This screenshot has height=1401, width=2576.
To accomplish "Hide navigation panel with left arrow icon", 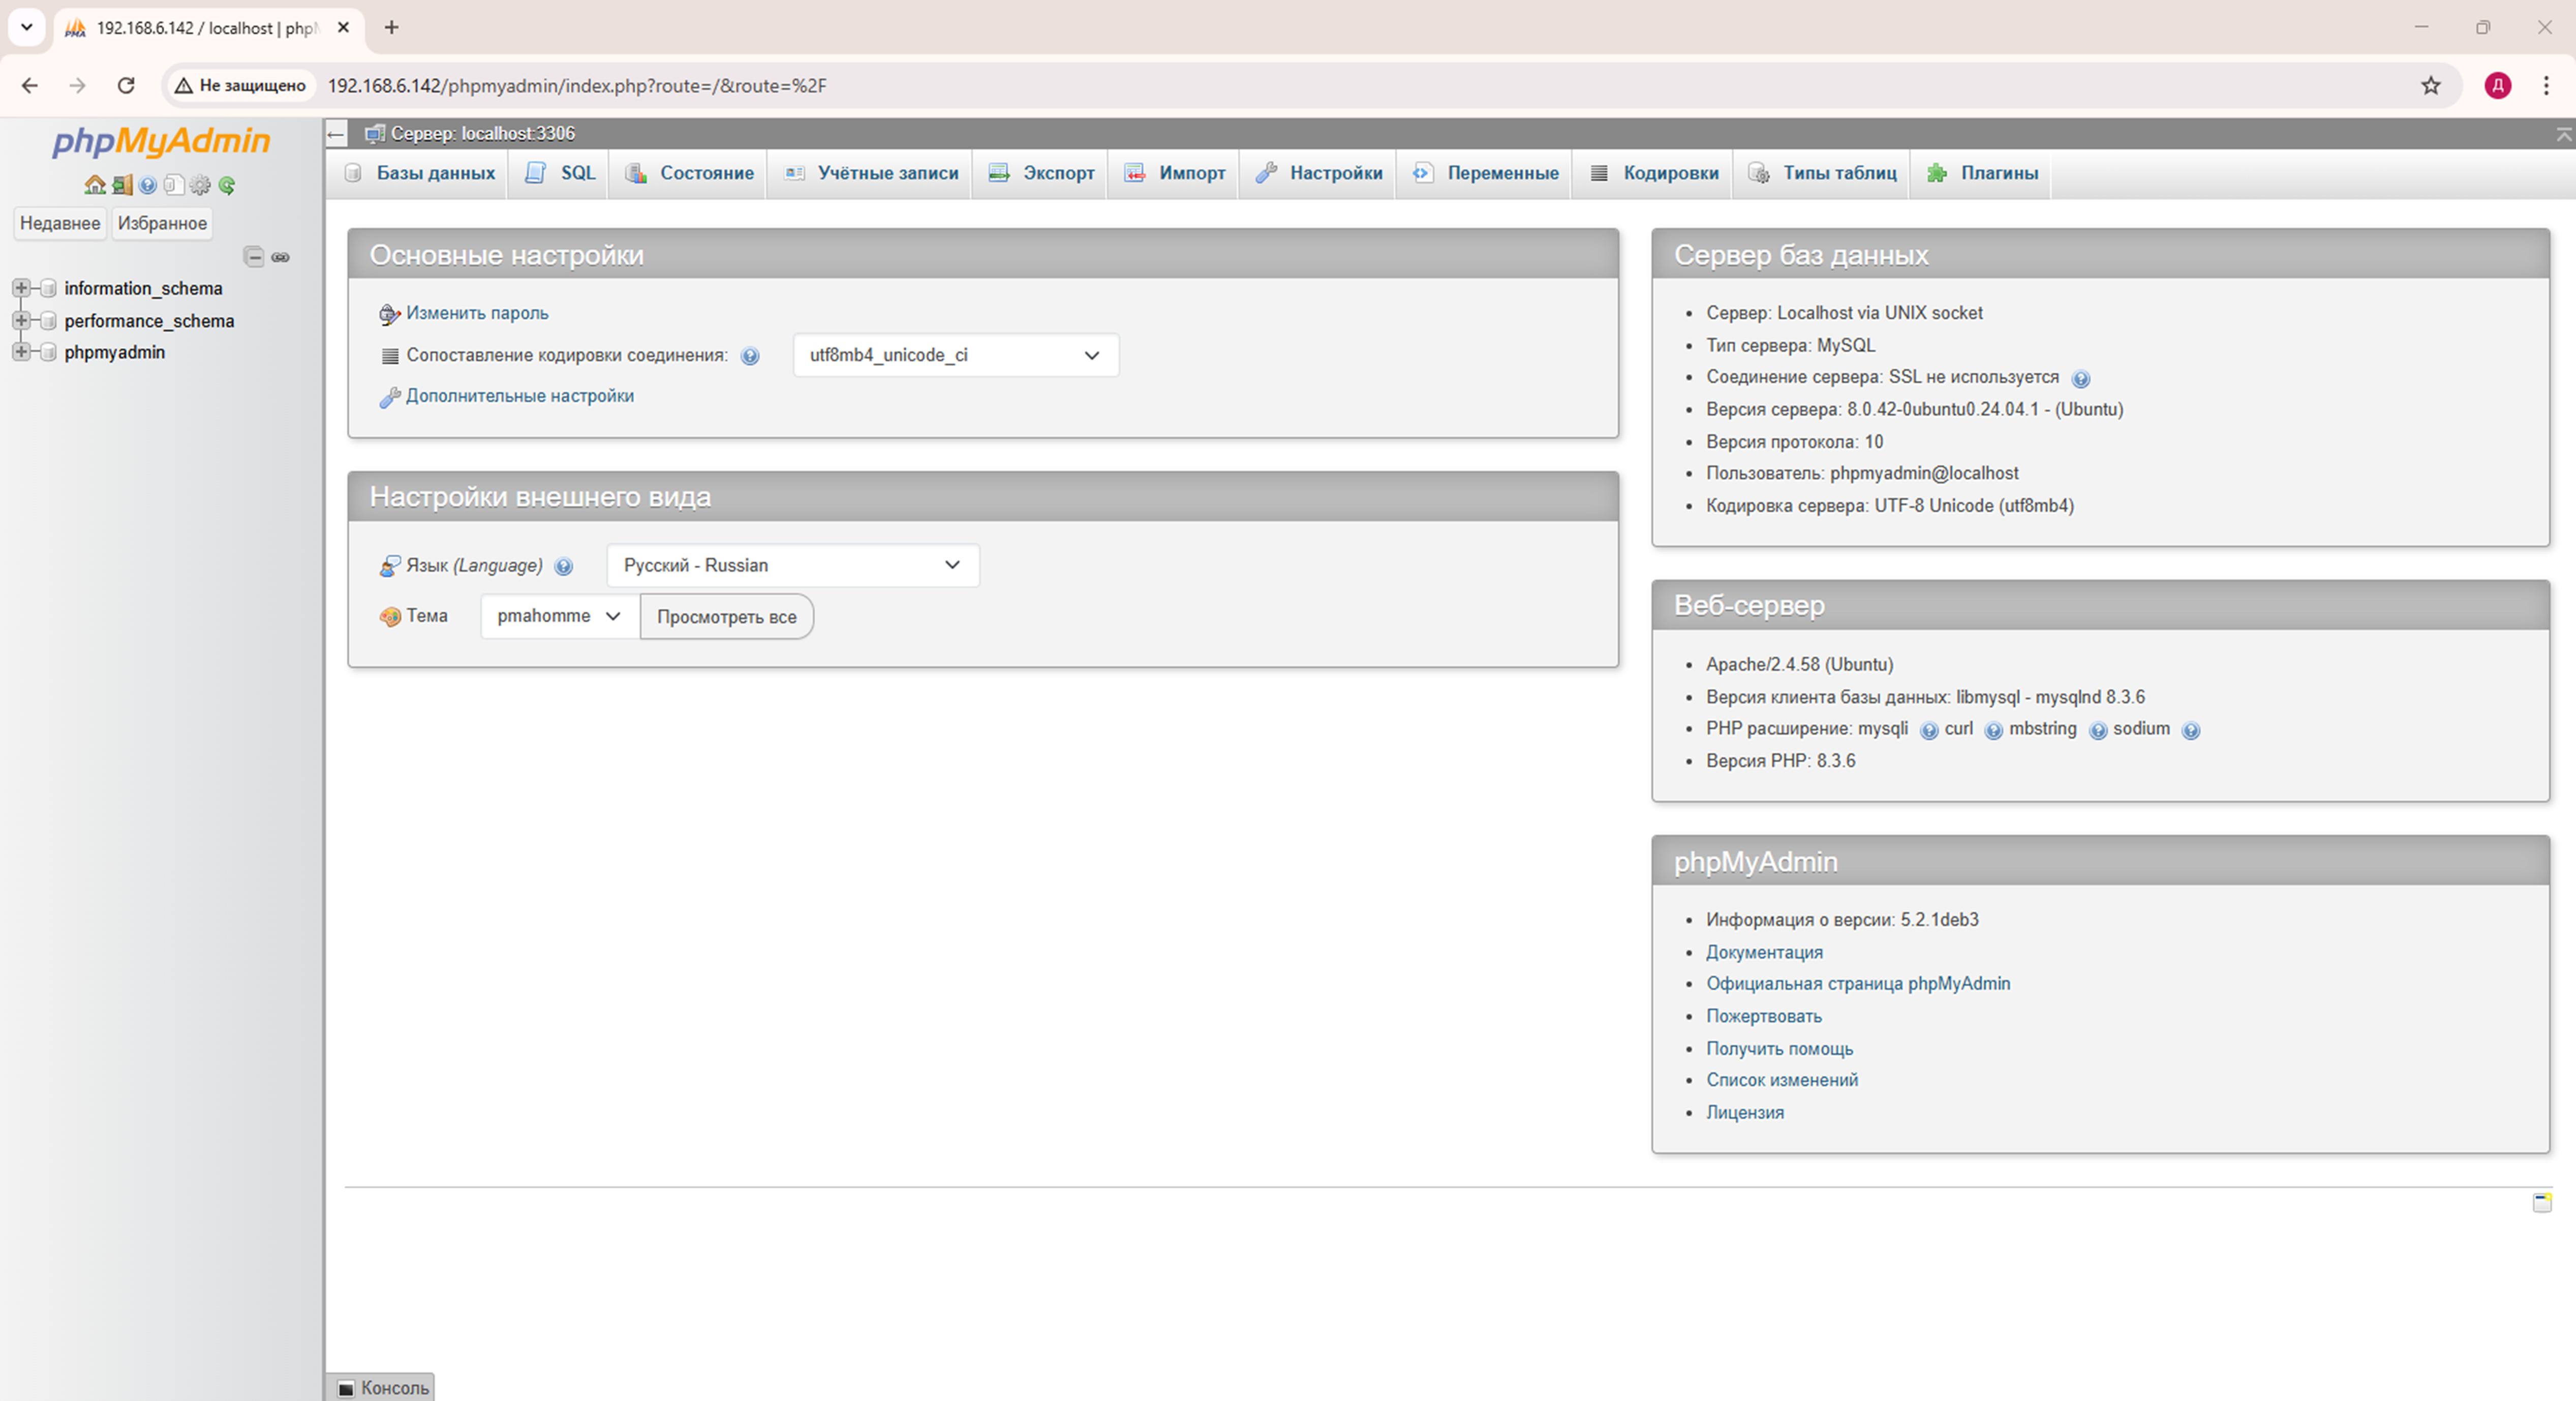I will [336, 133].
